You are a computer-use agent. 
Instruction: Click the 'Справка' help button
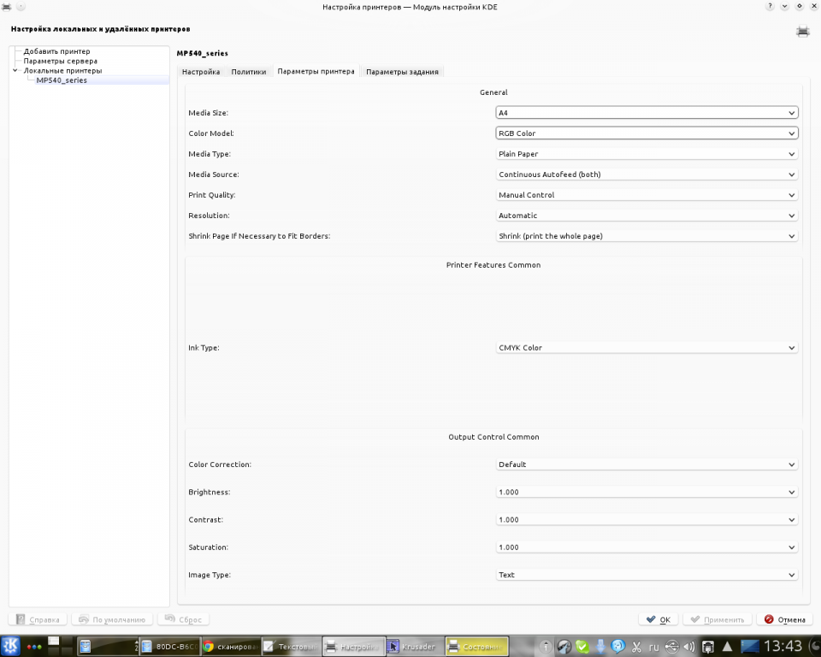point(38,619)
